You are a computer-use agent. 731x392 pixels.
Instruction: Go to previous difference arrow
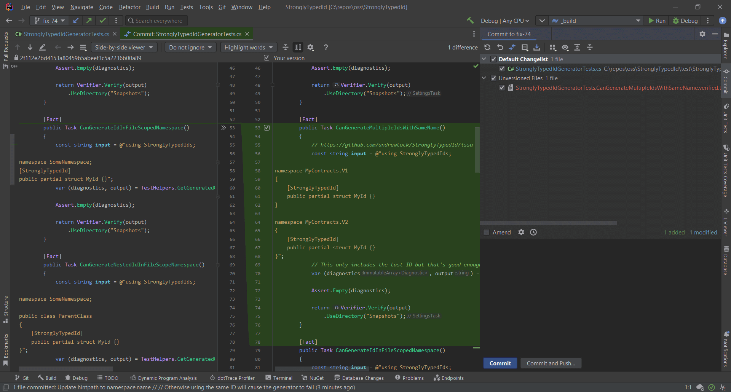tap(18, 47)
